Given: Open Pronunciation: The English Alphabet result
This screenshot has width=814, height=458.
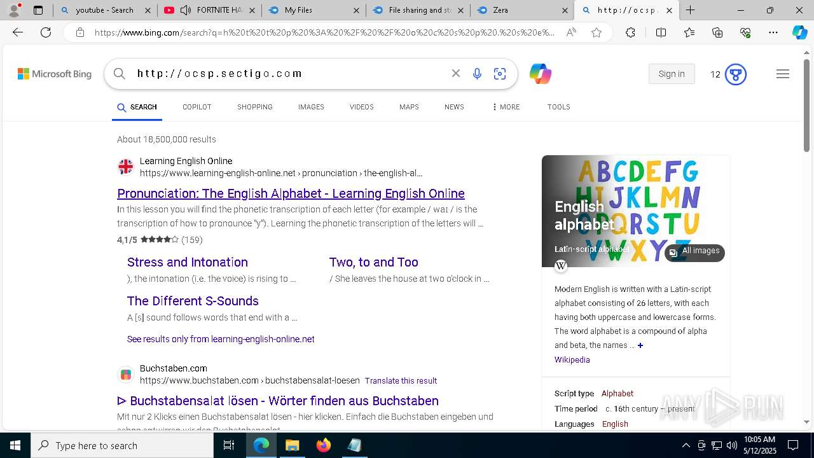Looking at the screenshot, I should [291, 193].
